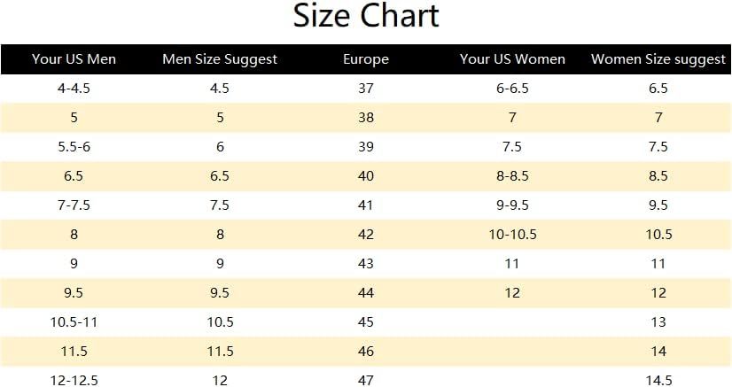Select the 4-4.5 US Men cell
Screen dimensions: 732x387
(x=74, y=89)
